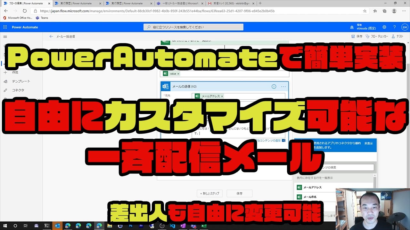Open the ellipsis menu on メールの送信 (V2)
The height and width of the screenshot is (230, 410).
point(283,86)
